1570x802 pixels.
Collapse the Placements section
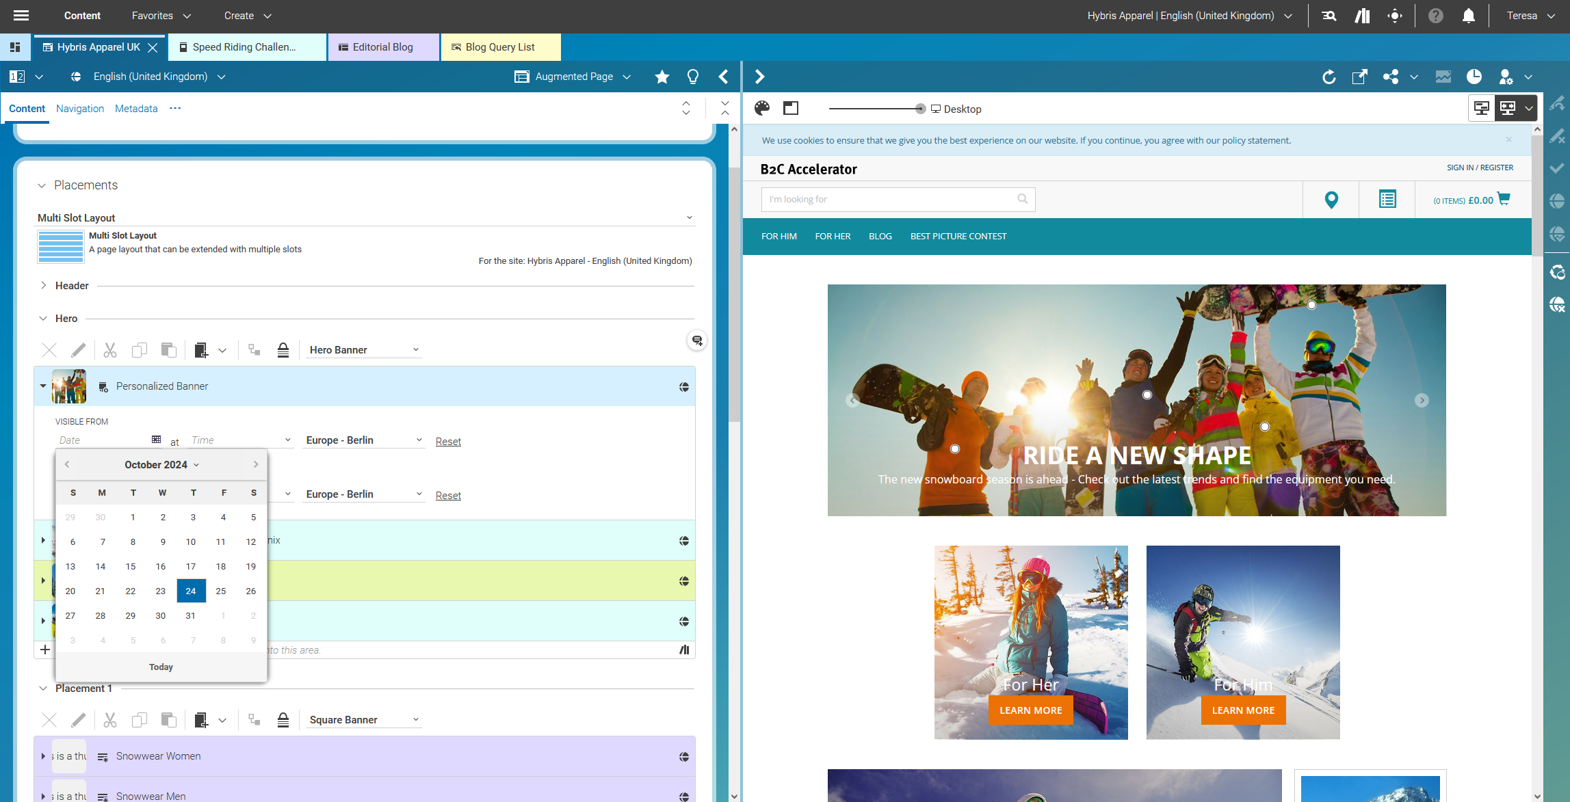pos(41,185)
